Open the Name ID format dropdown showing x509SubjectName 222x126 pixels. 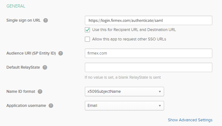pos(124,92)
